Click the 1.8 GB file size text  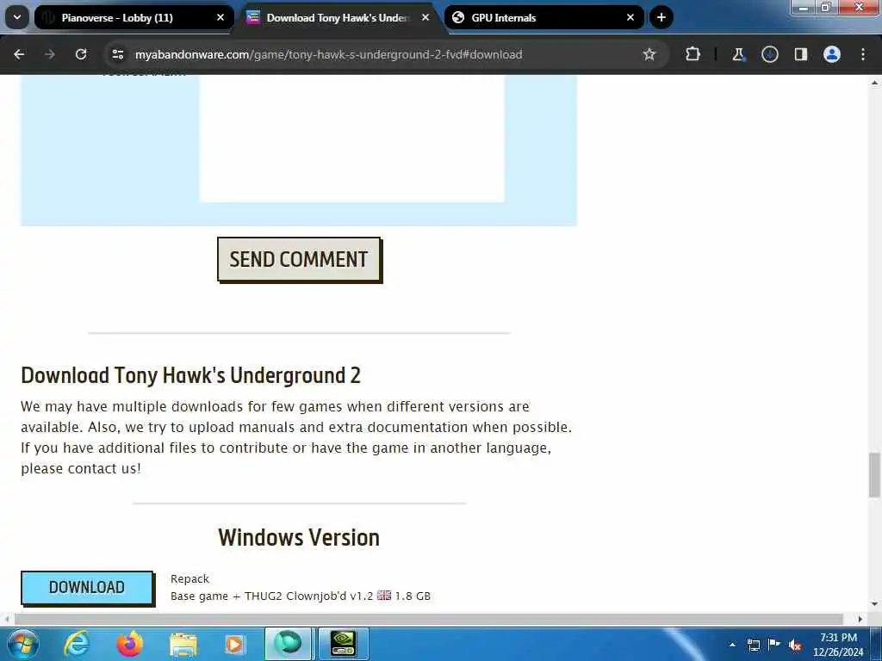413,596
